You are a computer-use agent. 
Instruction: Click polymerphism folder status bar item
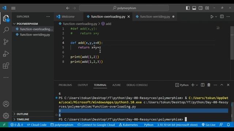click(62, 125)
